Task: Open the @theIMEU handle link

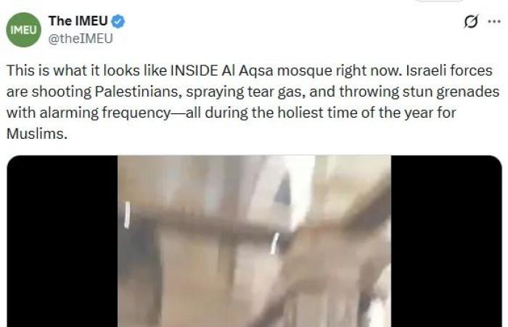Action: (81, 39)
